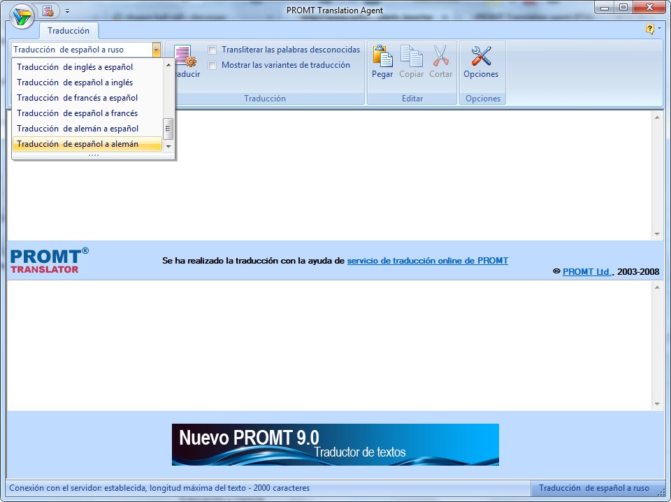The width and height of the screenshot is (671, 502).
Task: Open the PROMT Ltd. link
Action: point(586,272)
